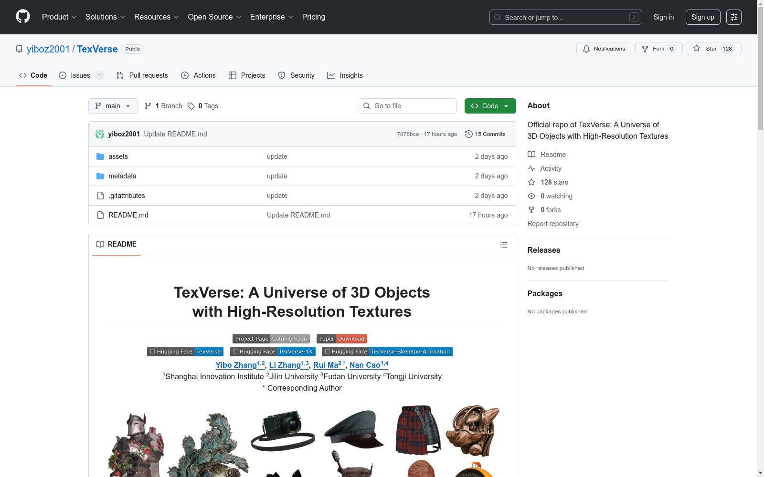Click the Pricing link

pos(314,17)
